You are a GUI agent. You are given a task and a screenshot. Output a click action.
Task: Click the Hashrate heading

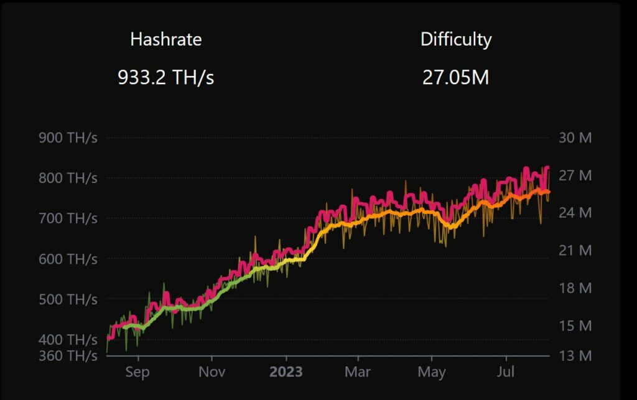pos(165,39)
